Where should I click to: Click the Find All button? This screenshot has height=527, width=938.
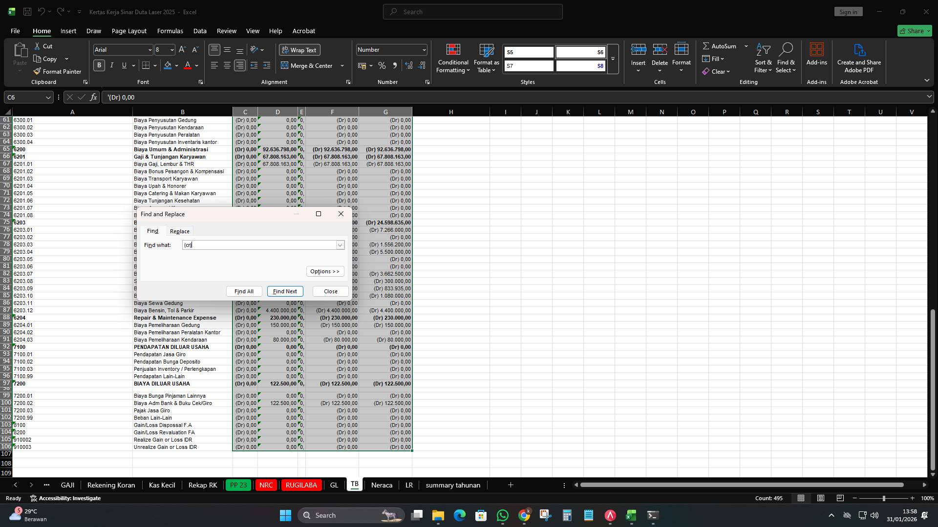(243, 291)
